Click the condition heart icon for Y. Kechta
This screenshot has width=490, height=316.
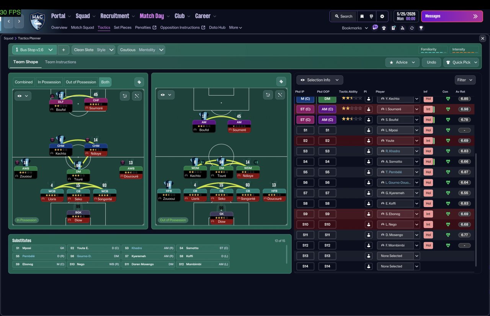coord(448,99)
